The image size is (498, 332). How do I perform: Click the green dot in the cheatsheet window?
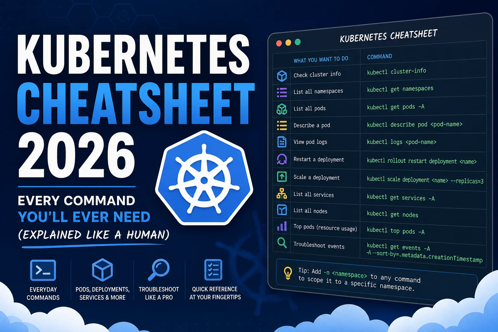coord(298,42)
